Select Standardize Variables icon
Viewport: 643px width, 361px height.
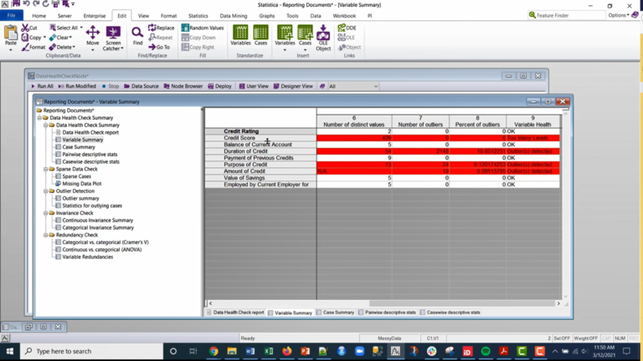(240, 35)
